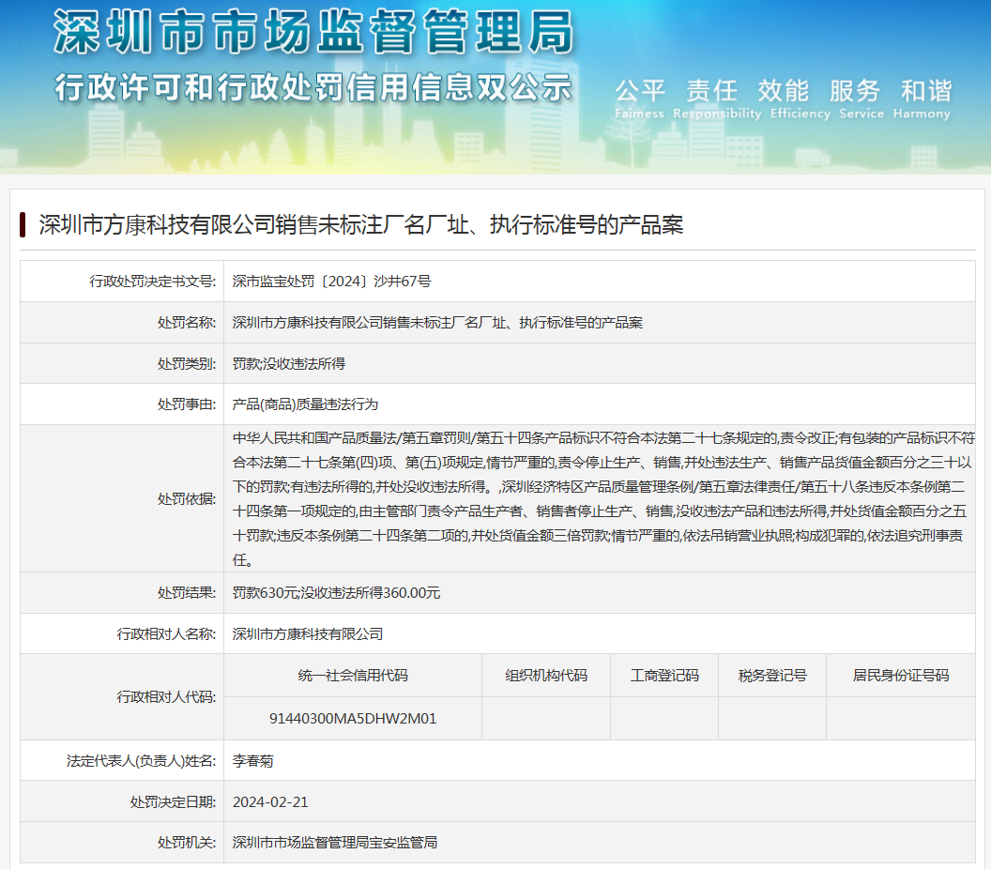Screen dimensions: 991x869
Task: Select the value 罚款;没收违法所得
Action: [289, 363]
